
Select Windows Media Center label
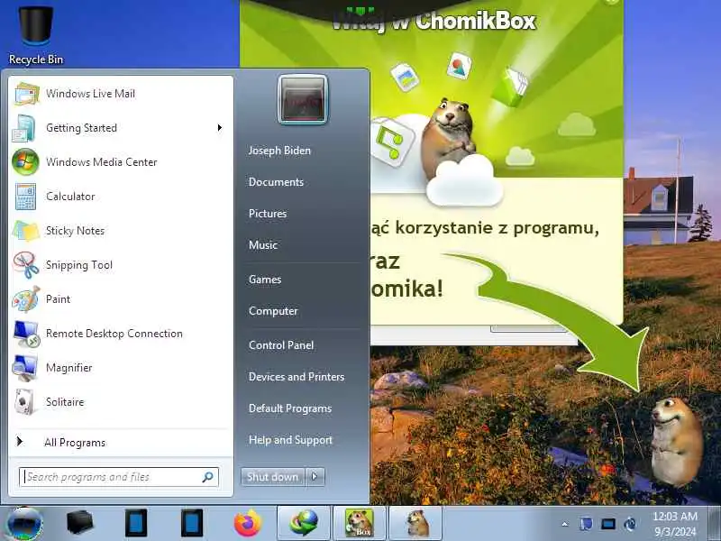tap(102, 162)
